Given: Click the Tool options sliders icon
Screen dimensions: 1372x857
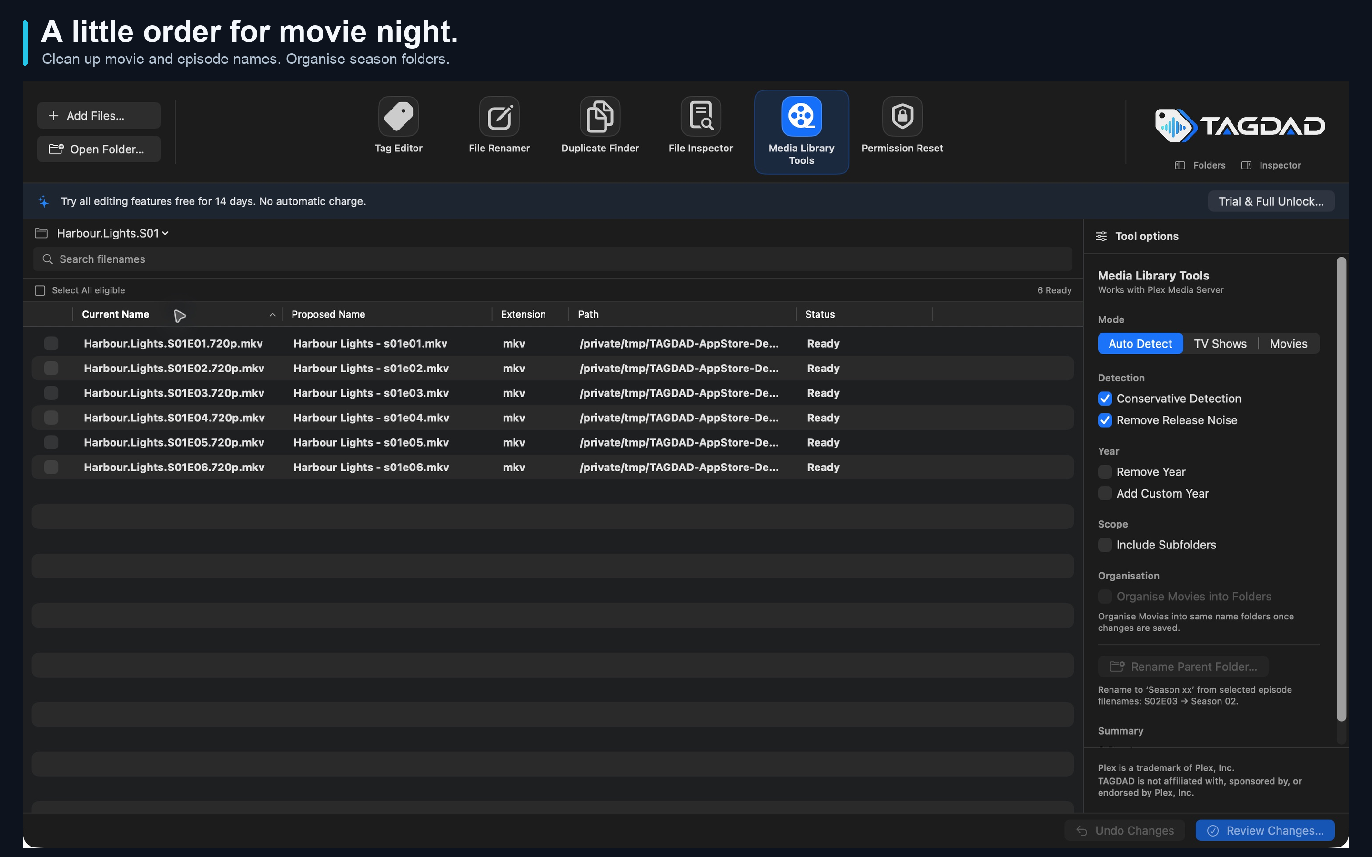Looking at the screenshot, I should [1101, 236].
